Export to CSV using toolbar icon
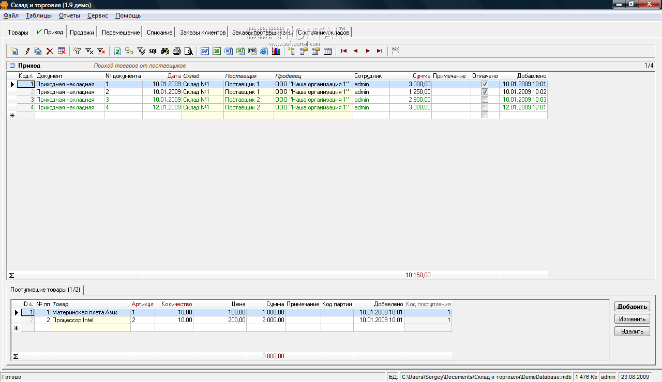Image resolution: width=662 pixels, height=382 pixels. (x=252, y=51)
